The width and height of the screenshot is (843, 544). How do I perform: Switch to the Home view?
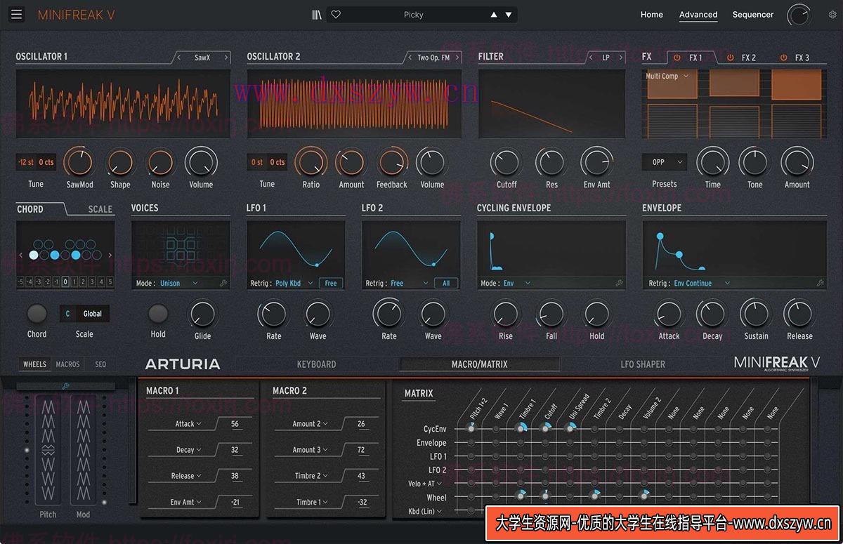pos(651,15)
